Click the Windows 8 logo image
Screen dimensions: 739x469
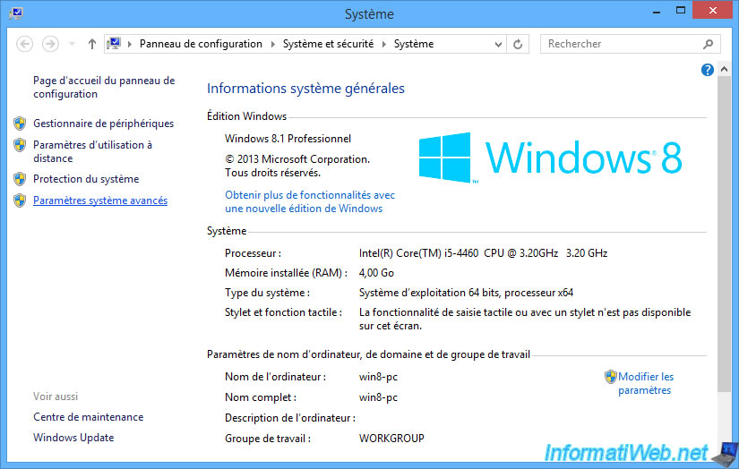550,158
